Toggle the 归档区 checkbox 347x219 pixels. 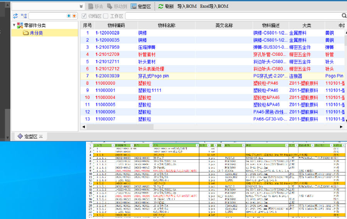(x=84, y=16)
